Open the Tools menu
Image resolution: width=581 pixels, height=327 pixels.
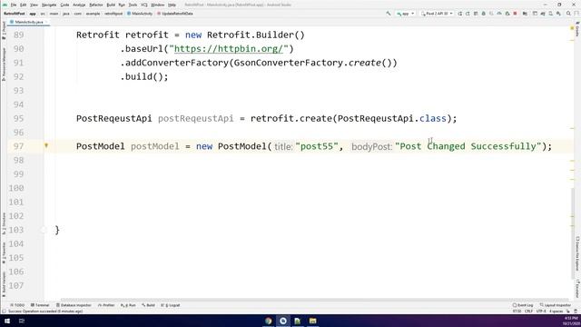point(133,5)
